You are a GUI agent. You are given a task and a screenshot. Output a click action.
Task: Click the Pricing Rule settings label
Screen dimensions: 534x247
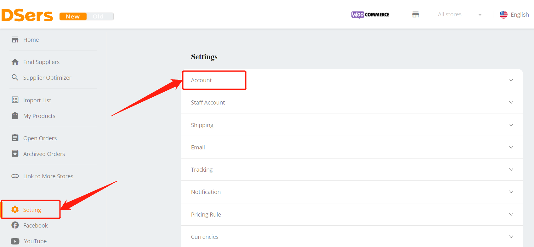(206, 214)
